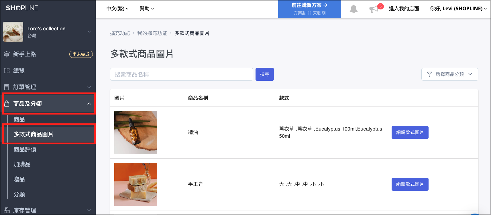Click the 擴充功能 breadcrumb link

pos(120,33)
